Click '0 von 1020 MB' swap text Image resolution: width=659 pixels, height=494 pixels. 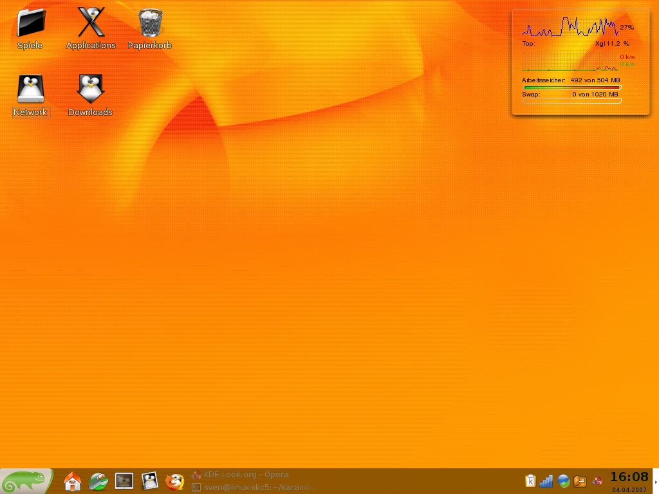coord(595,94)
